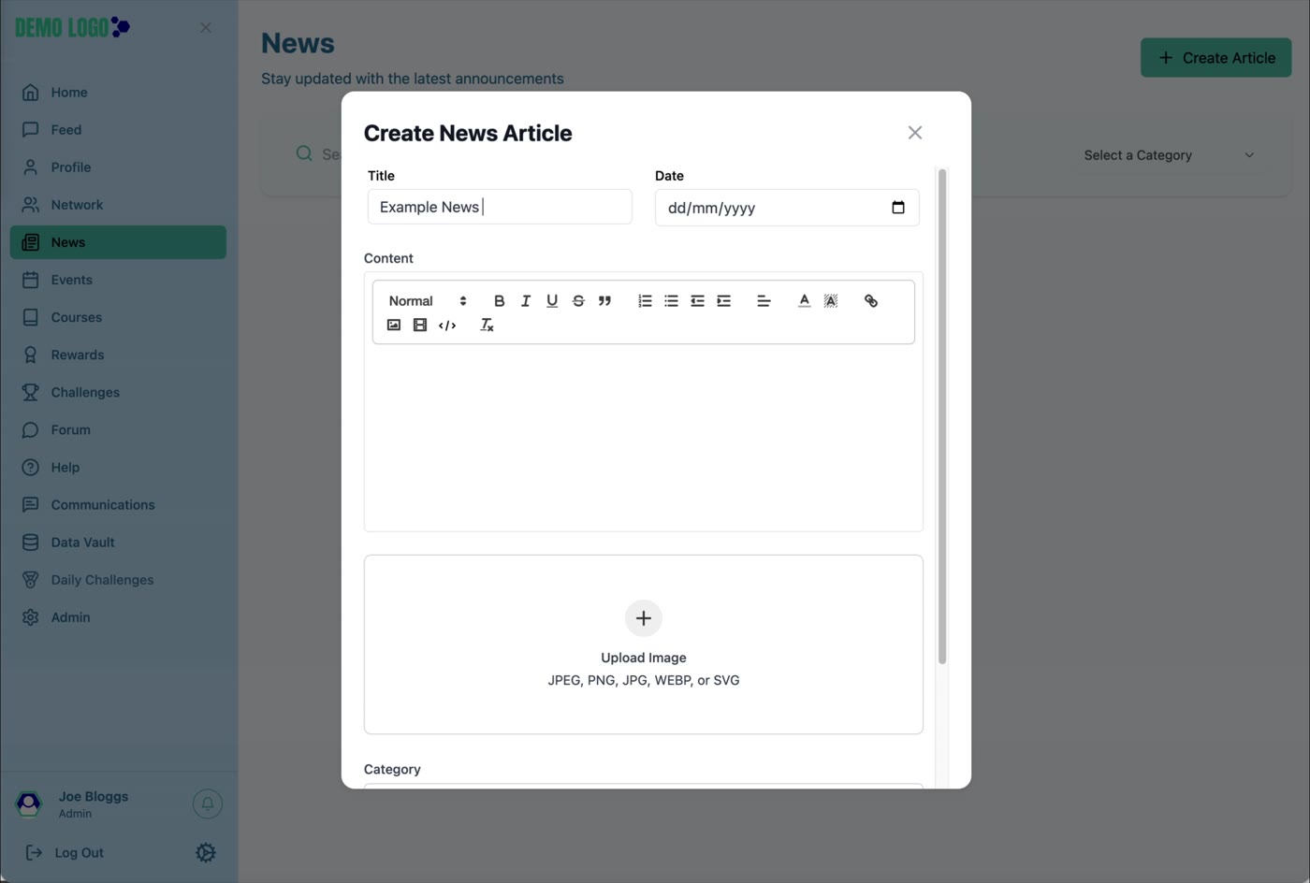Click the plus Upload Image button
The width and height of the screenshot is (1310, 883).
(x=644, y=618)
